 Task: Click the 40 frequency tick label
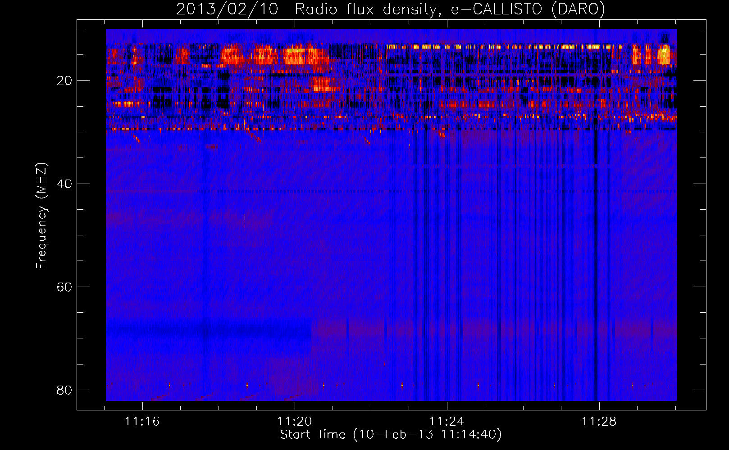tap(64, 184)
